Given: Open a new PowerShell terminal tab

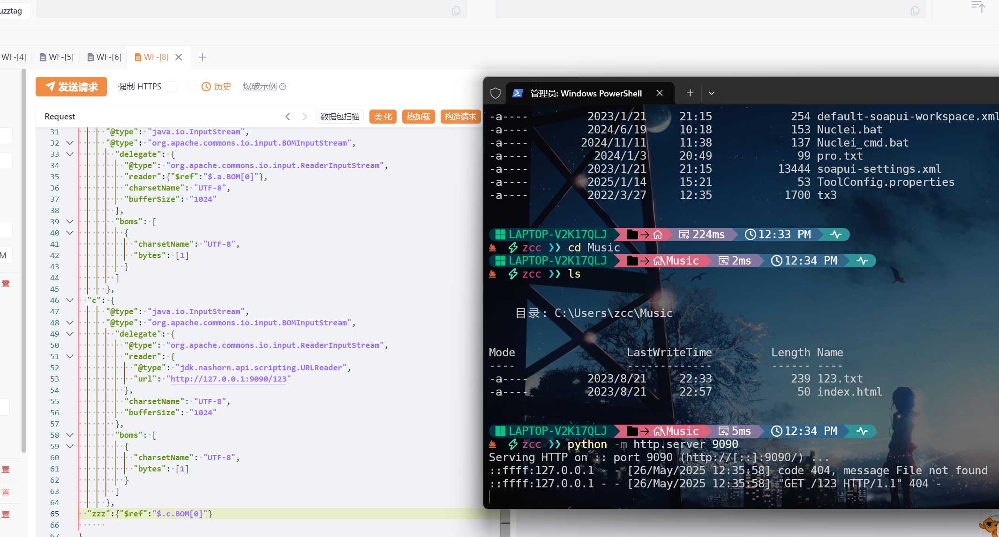Looking at the screenshot, I should (x=690, y=93).
